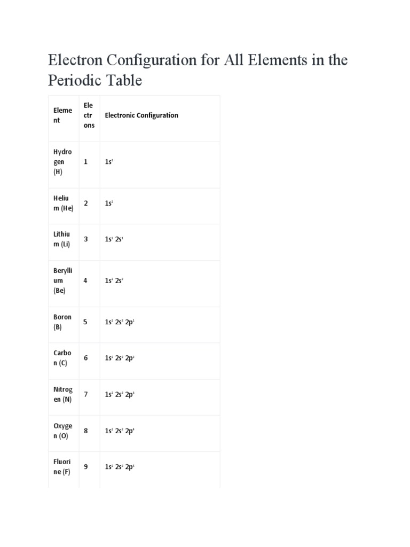Screen dimensions: 410x547
Task: Click the document title about Electron Configuration
Action: click(198, 70)
